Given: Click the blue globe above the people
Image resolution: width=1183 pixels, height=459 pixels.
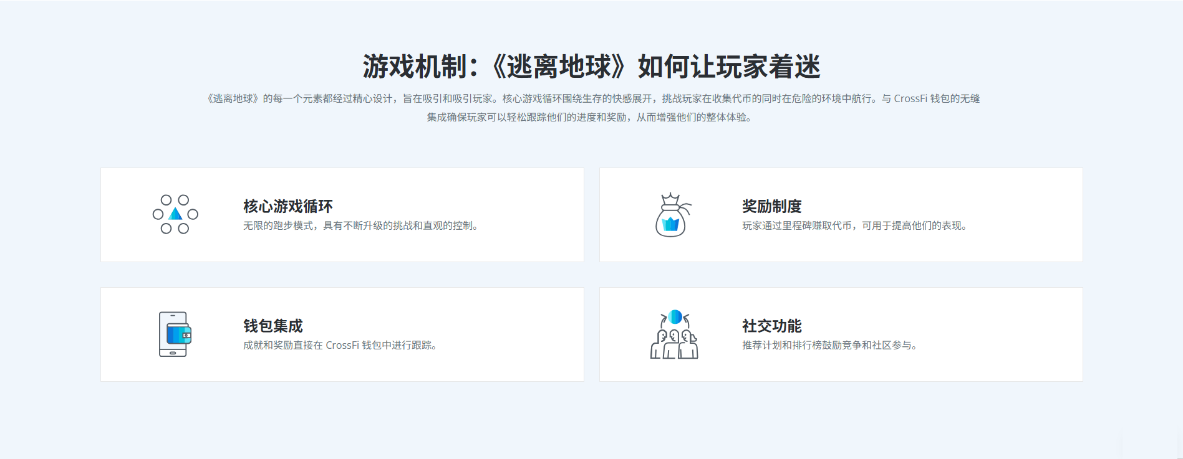Looking at the screenshot, I should click(675, 317).
